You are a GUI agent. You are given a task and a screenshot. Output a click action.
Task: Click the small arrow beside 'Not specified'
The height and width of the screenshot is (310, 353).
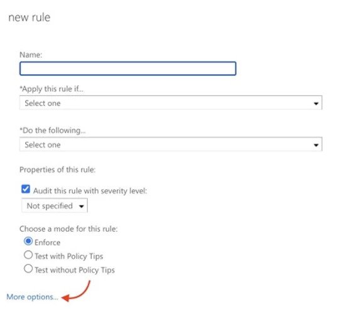point(82,206)
